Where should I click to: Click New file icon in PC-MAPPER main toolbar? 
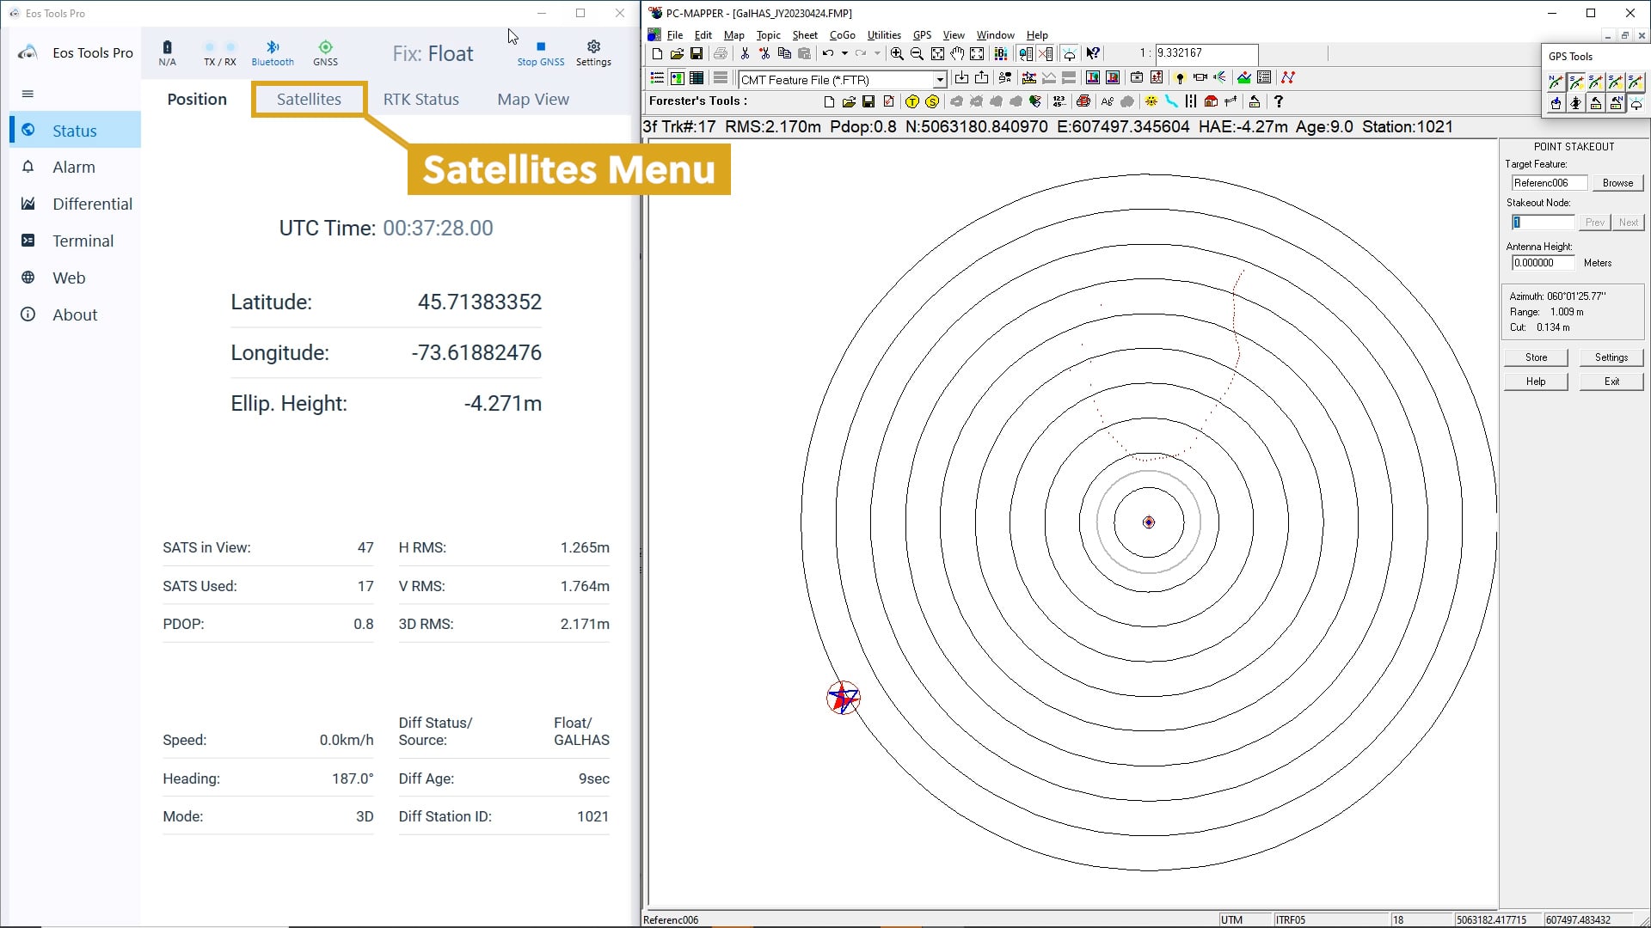(x=658, y=53)
